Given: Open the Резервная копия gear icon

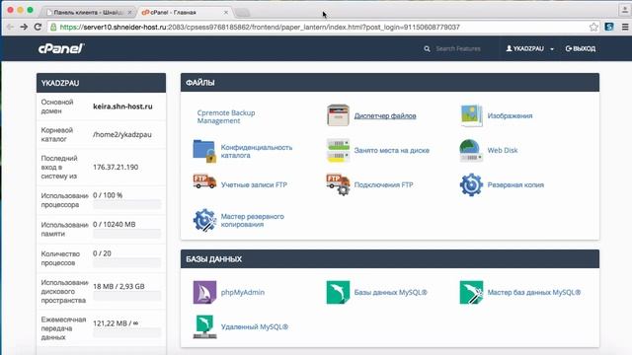Looking at the screenshot, I should point(471,184).
